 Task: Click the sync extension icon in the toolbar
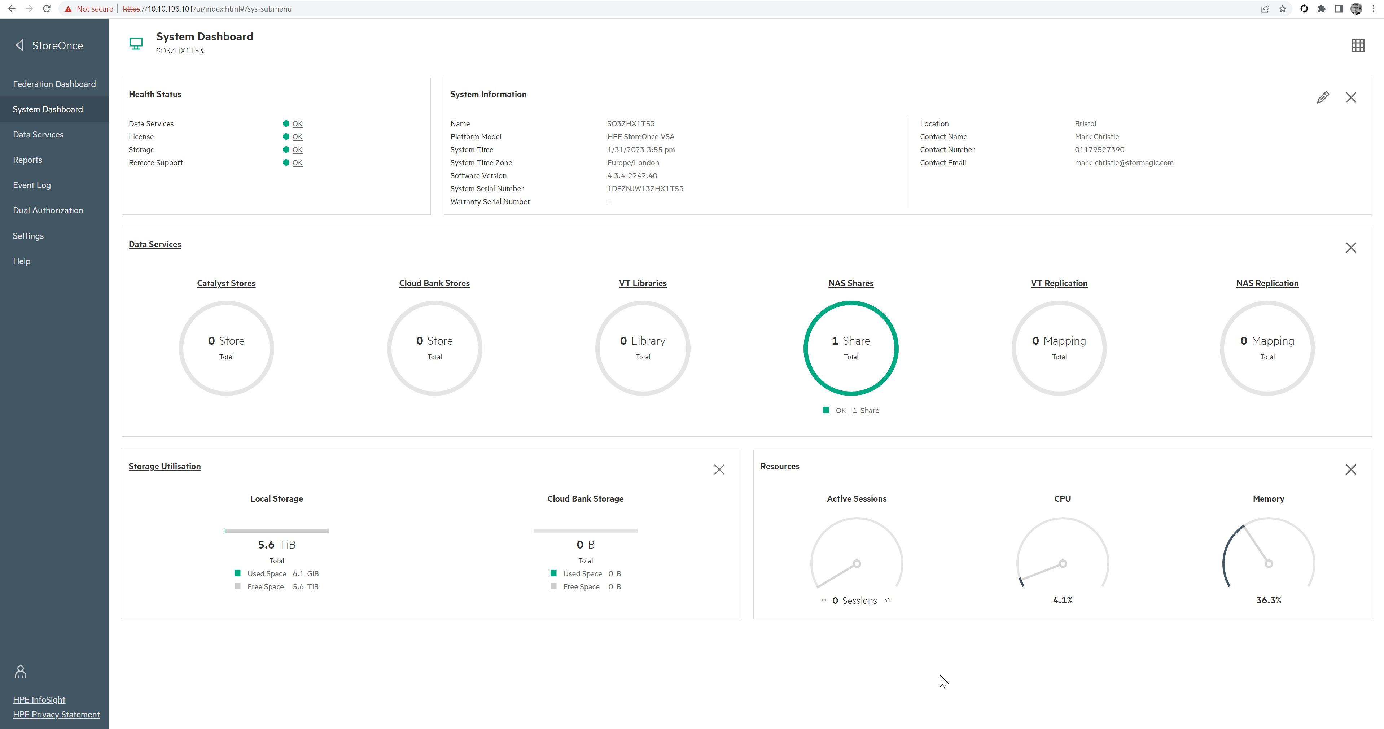[x=1304, y=9]
